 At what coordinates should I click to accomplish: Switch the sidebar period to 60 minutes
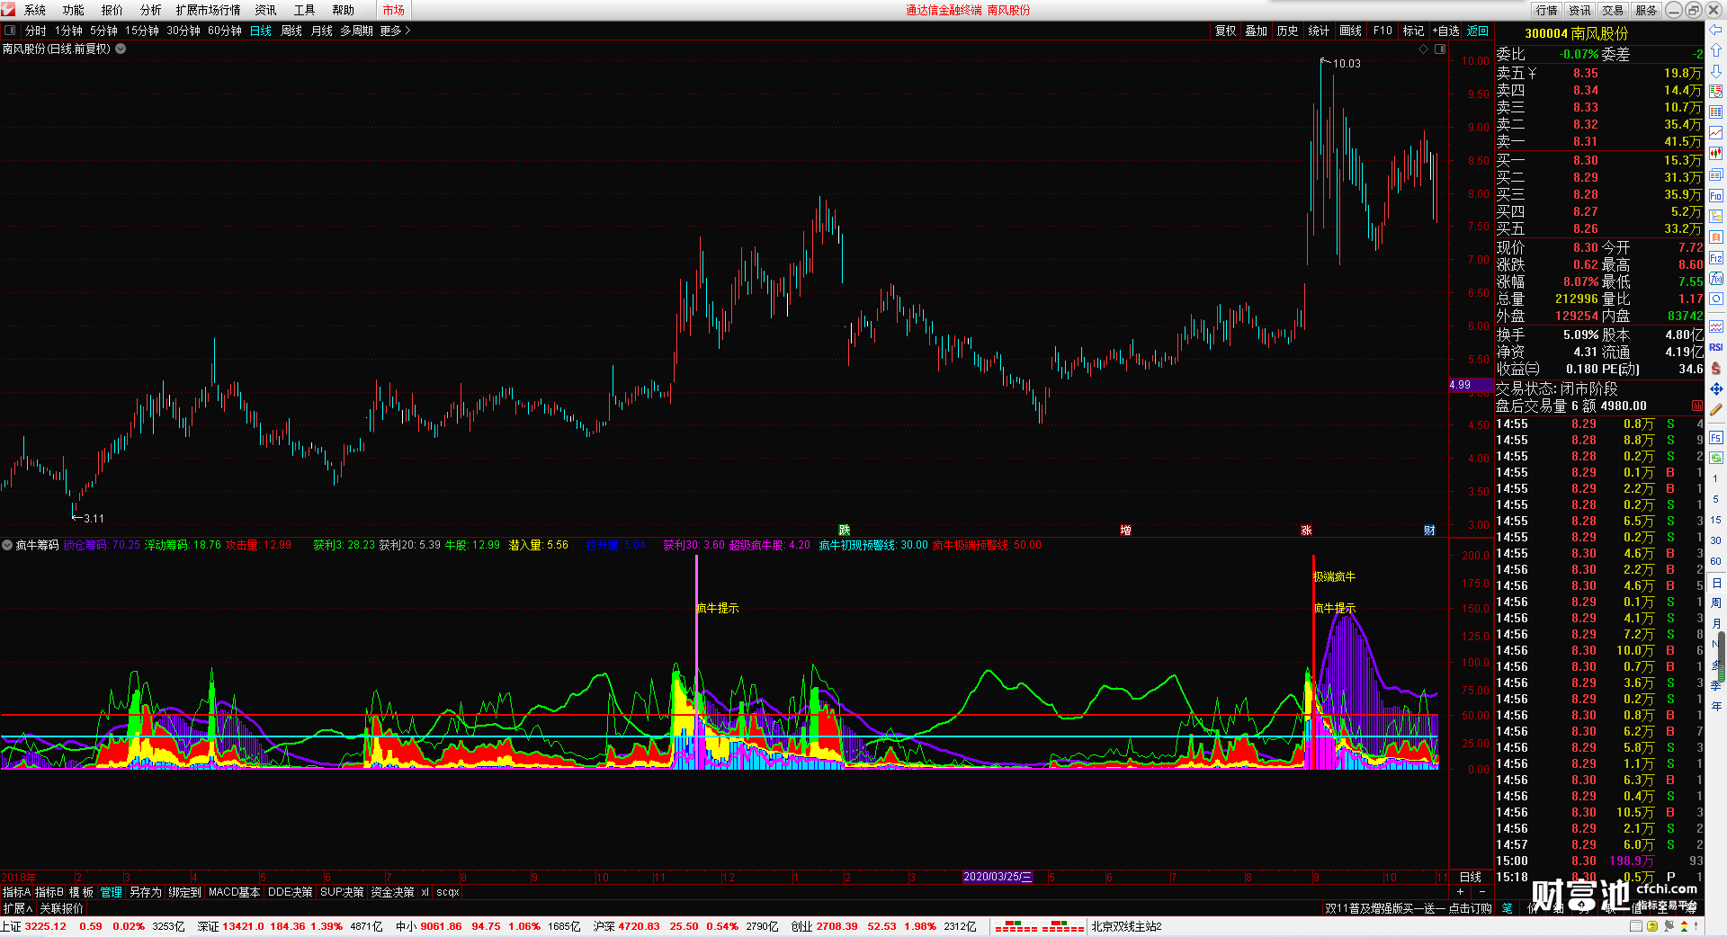1716,561
